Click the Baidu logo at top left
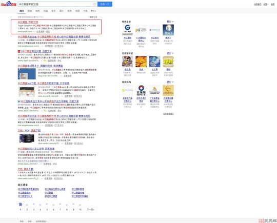The image size is (277, 223). point(9,4)
